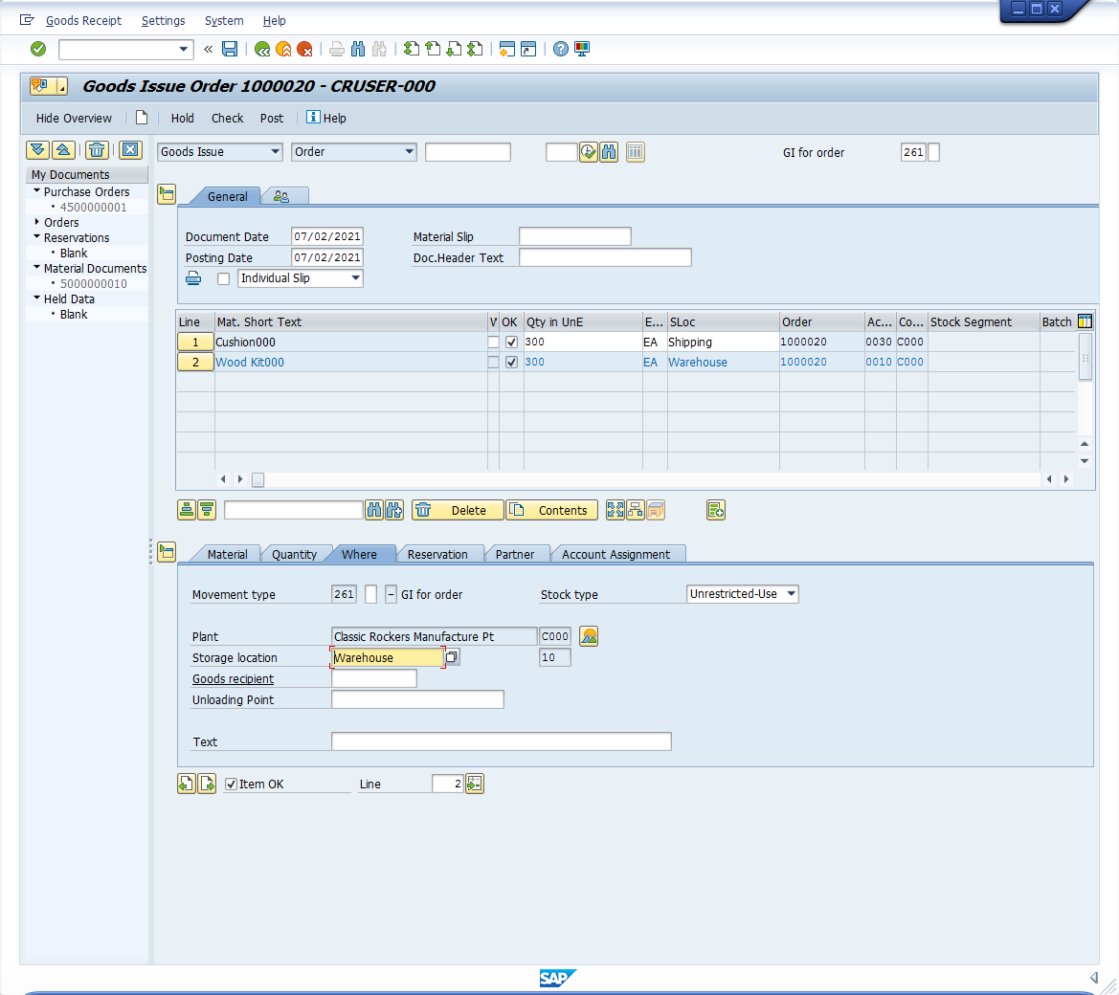
Task: Click the item table scroll down arrow
Action: [x=1085, y=461]
